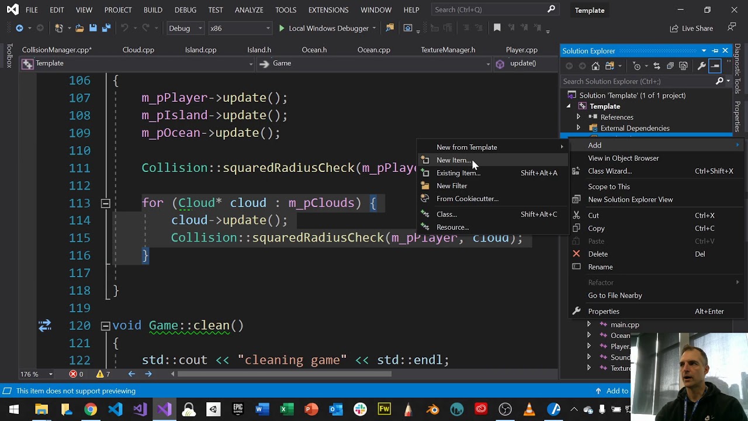Click the Solution Explorer search magnifier icon

click(719, 81)
